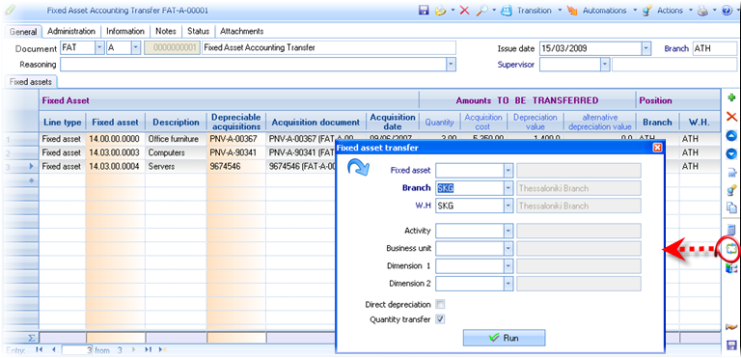Open the Dimension 1 dropdown

click(508, 265)
